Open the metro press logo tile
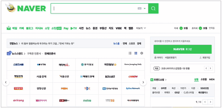The image size is (222, 108). (x=87, y=100)
